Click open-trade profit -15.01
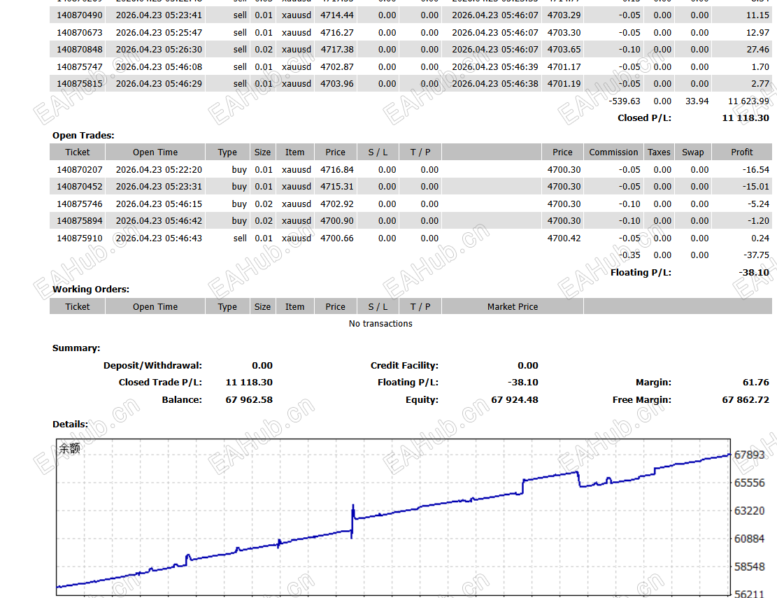 pyautogui.click(x=756, y=187)
